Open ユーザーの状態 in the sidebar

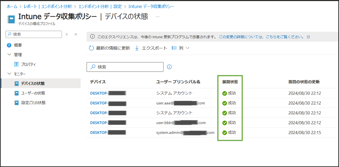pos(33,93)
